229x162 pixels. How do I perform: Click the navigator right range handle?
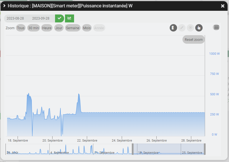click(205, 149)
